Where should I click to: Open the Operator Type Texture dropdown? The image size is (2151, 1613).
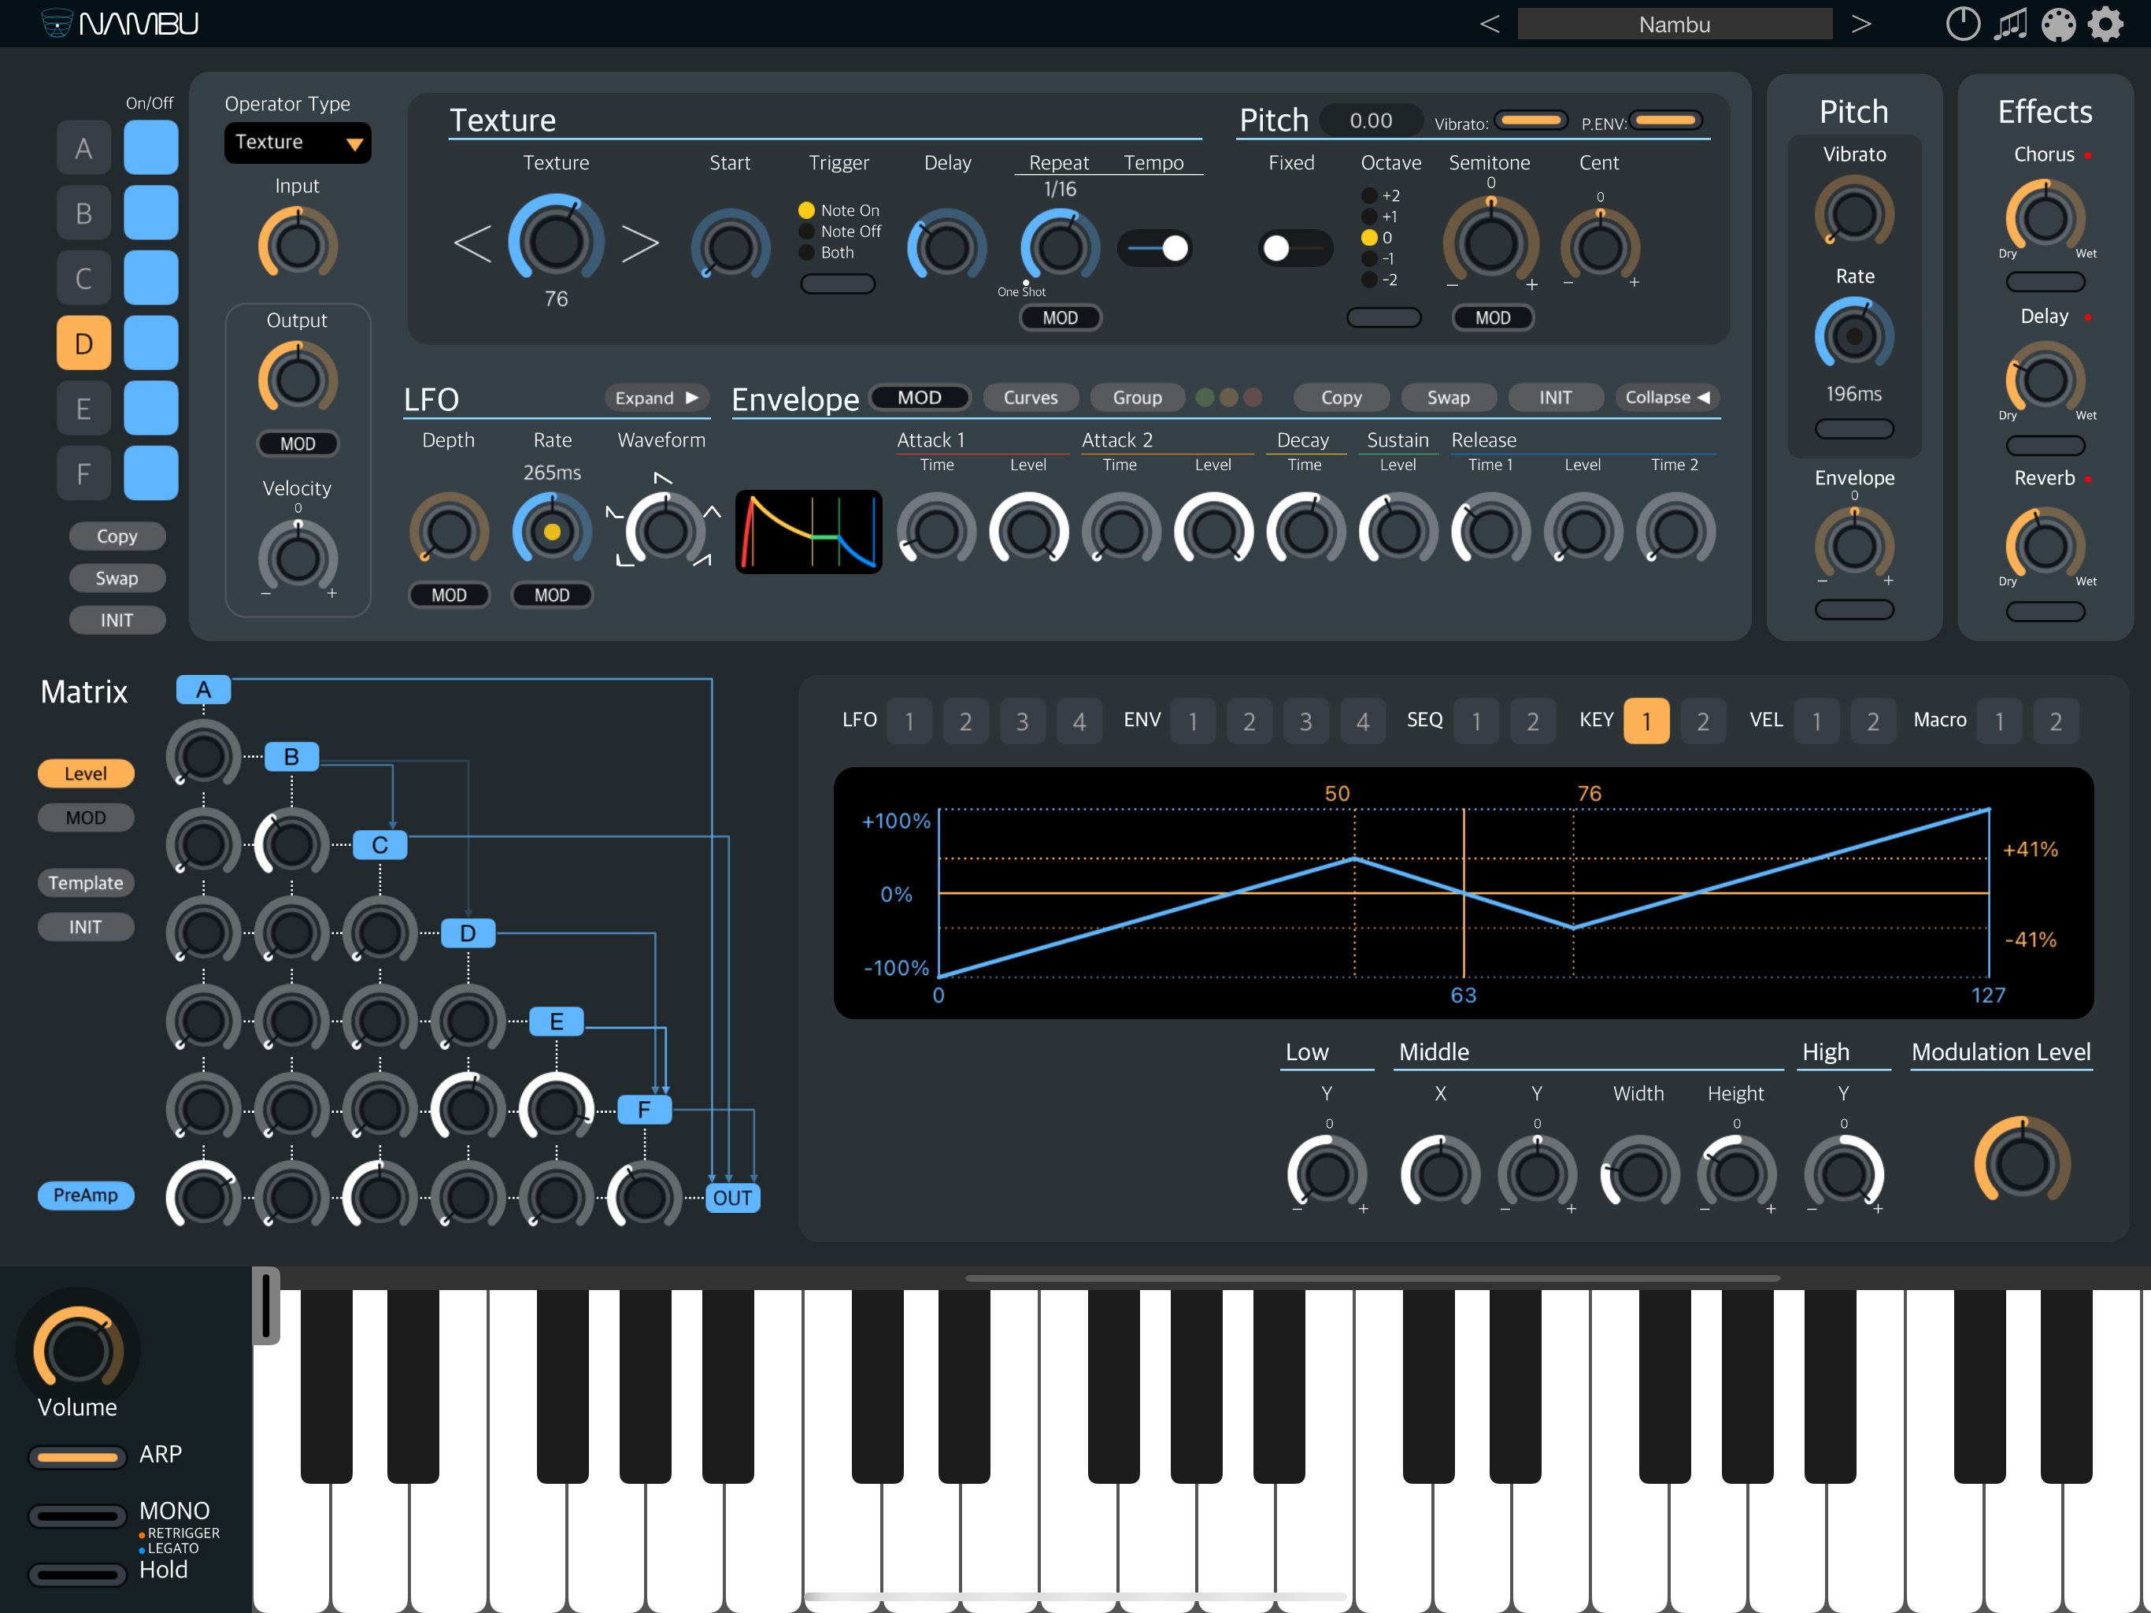point(297,143)
